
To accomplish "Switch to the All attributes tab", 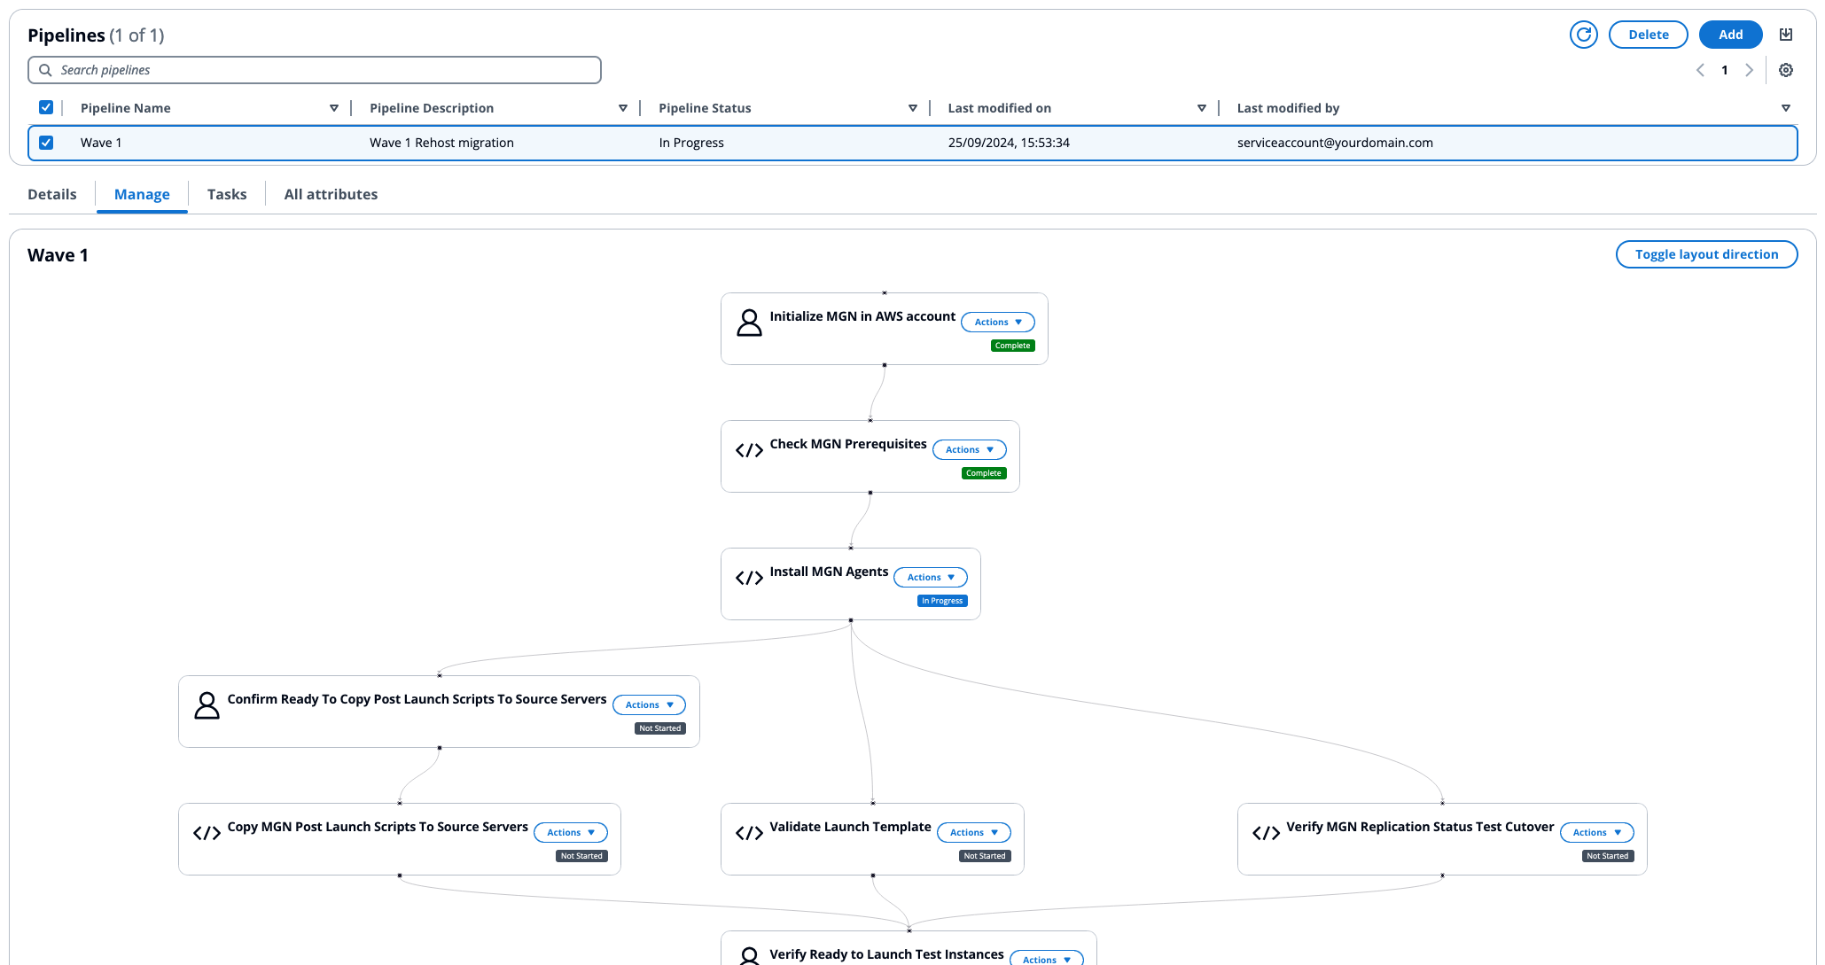I will (331, 193).
